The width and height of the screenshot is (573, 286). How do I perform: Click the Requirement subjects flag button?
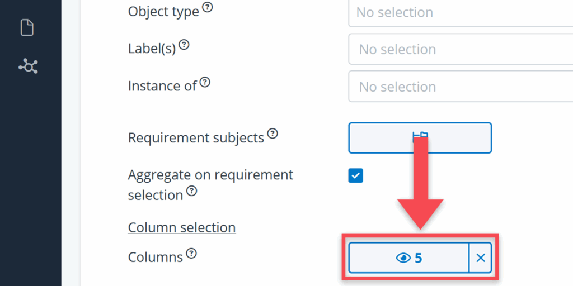pyautogui.click(x=420, y=137)
